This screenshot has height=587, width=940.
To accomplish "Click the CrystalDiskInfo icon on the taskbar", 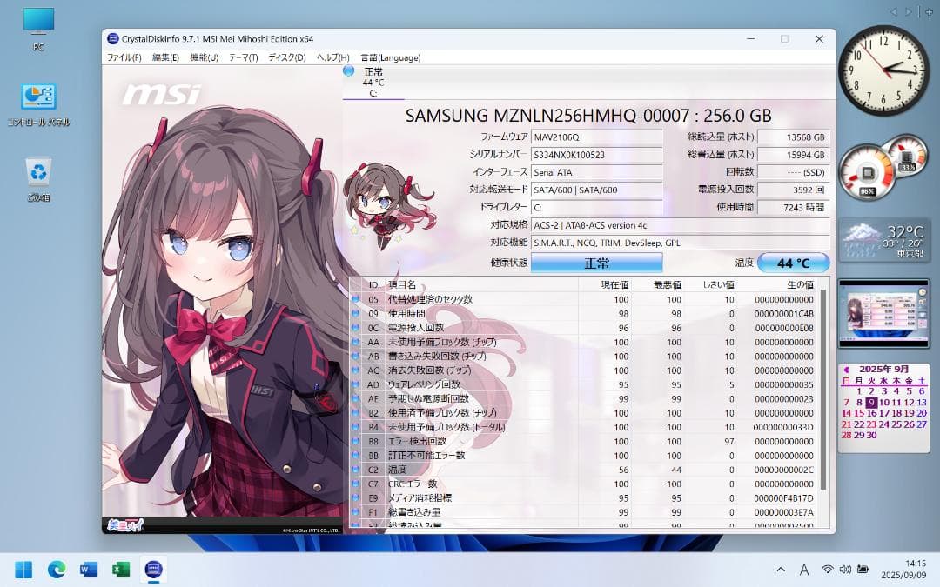I will click(x=153, y=570).
